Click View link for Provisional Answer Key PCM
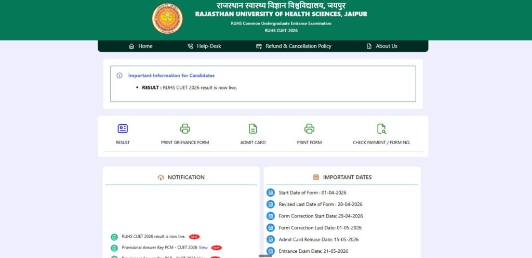 (x=203, y=248)
